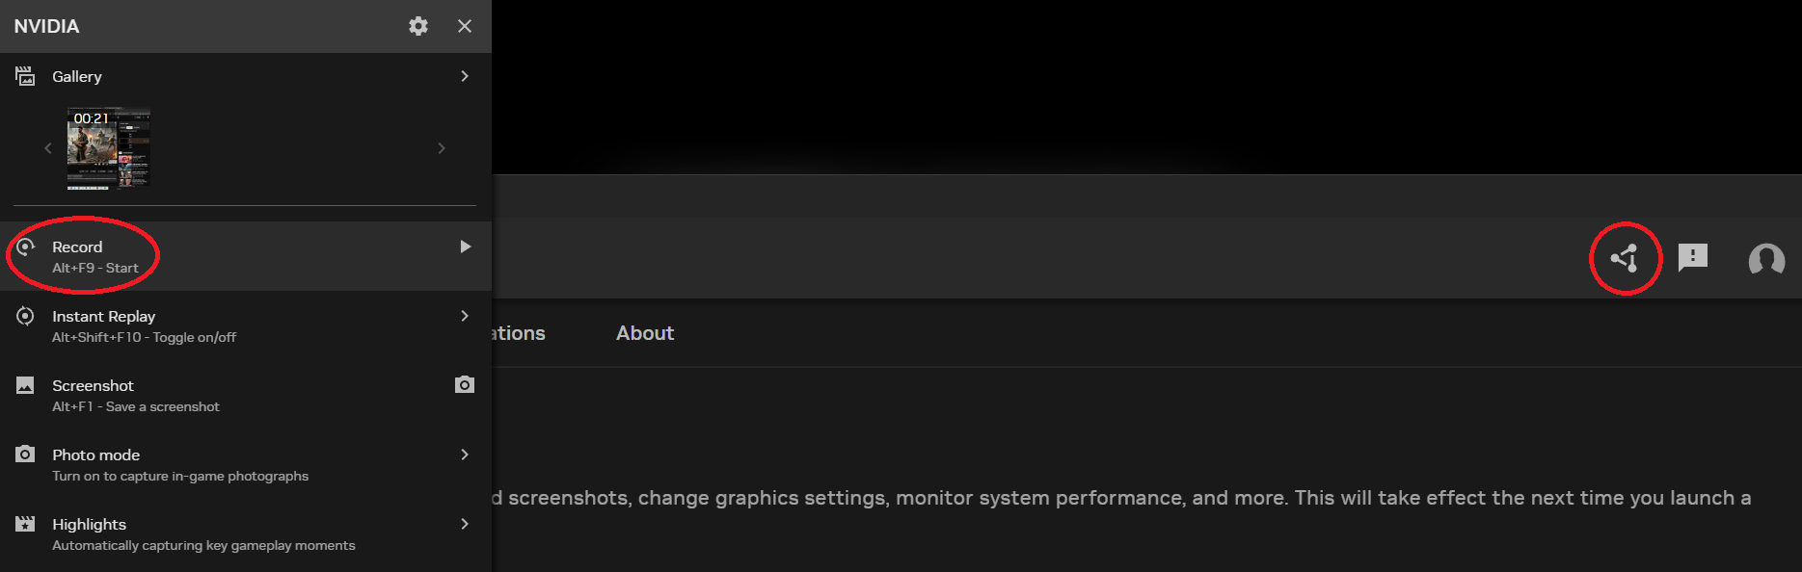
Task: Start recording with the Record play arrow
Action: point(466,247)
